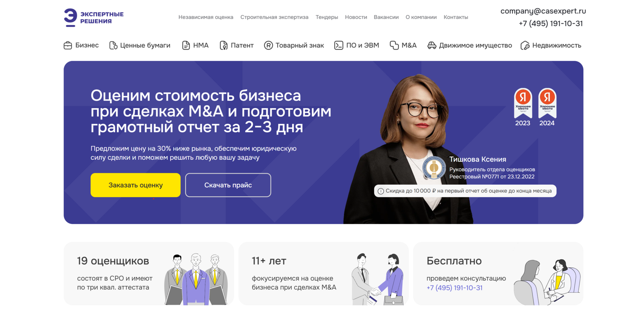
Task: Click the Патент certificate icon
Action: tap(223, 45)
